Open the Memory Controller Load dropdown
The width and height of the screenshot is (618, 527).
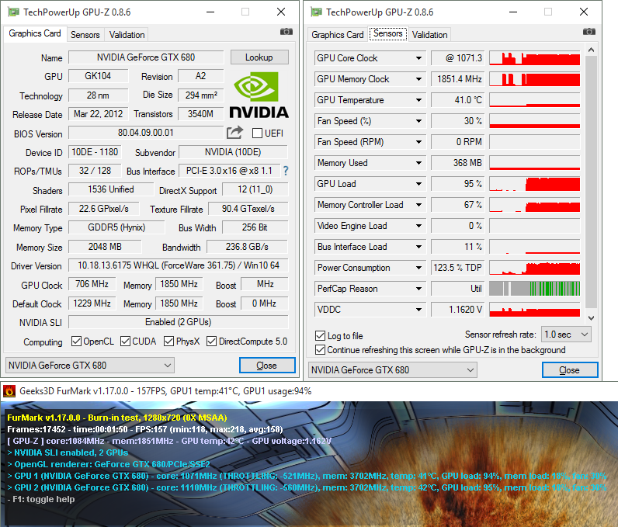coord(418,205)
